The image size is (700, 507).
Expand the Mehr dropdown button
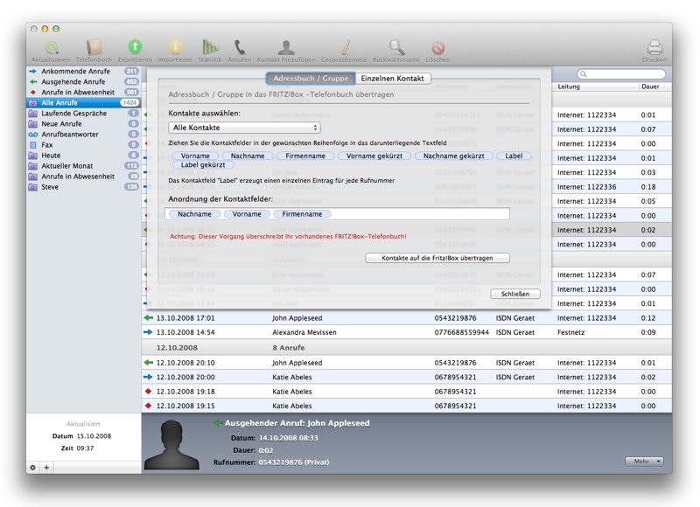[x=644, y=461]
